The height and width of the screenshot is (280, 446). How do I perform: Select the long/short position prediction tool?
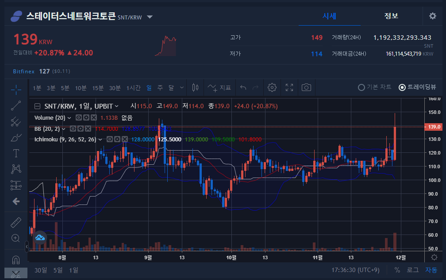pos(16,185)
